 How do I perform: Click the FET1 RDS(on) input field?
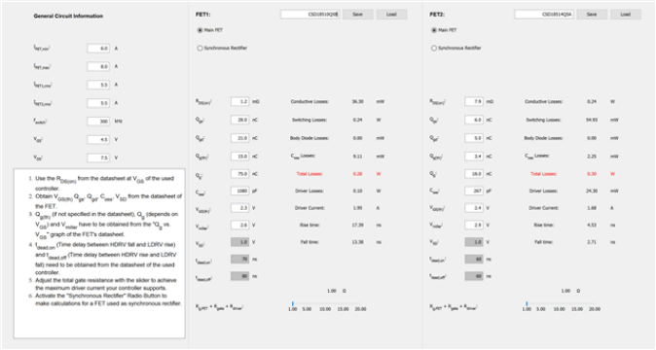point(240,101)
